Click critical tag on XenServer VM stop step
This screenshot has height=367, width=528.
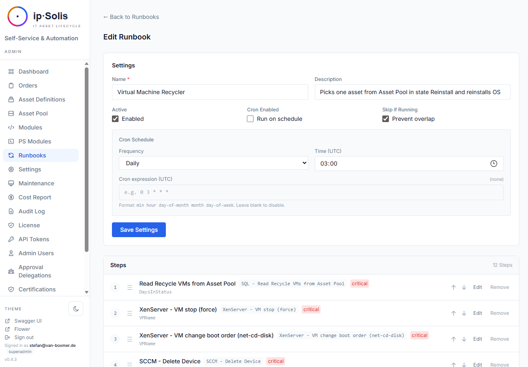[311, 309]
